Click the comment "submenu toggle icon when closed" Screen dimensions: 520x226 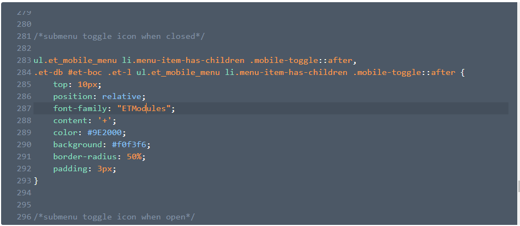pos(119,36)
